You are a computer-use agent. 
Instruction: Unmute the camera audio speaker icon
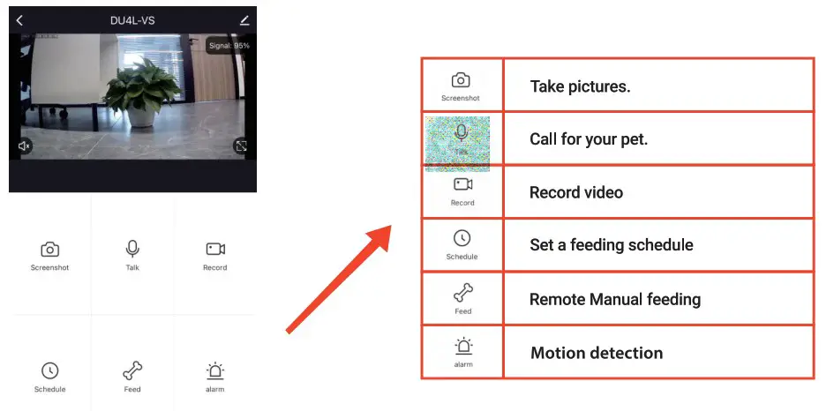(24, 146)
